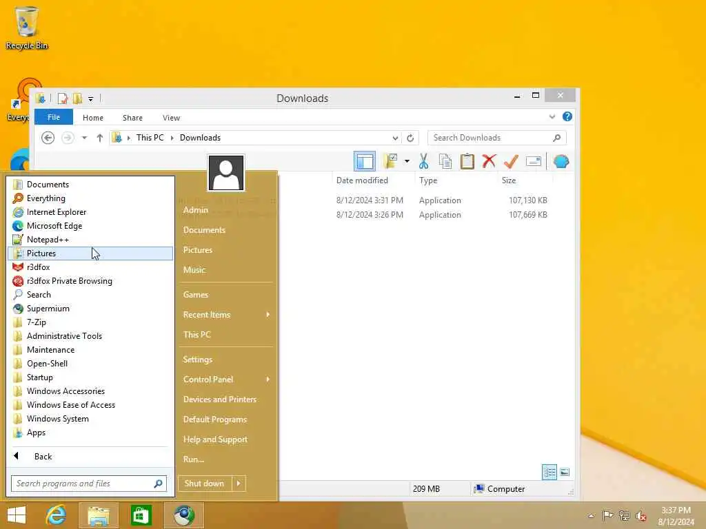
Task: Click the folder options icon in toolbar
Action: pos(390,161)
